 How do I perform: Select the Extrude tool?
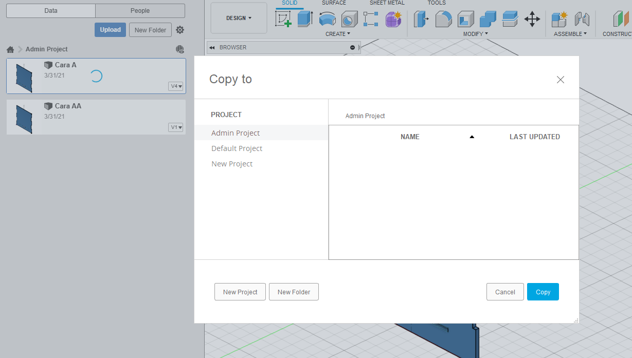305,19
